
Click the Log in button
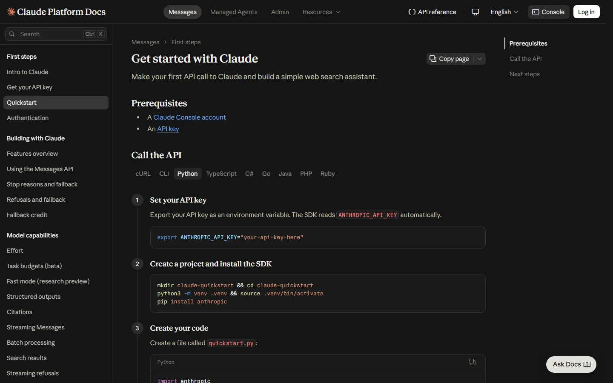[x=586, y=12]
